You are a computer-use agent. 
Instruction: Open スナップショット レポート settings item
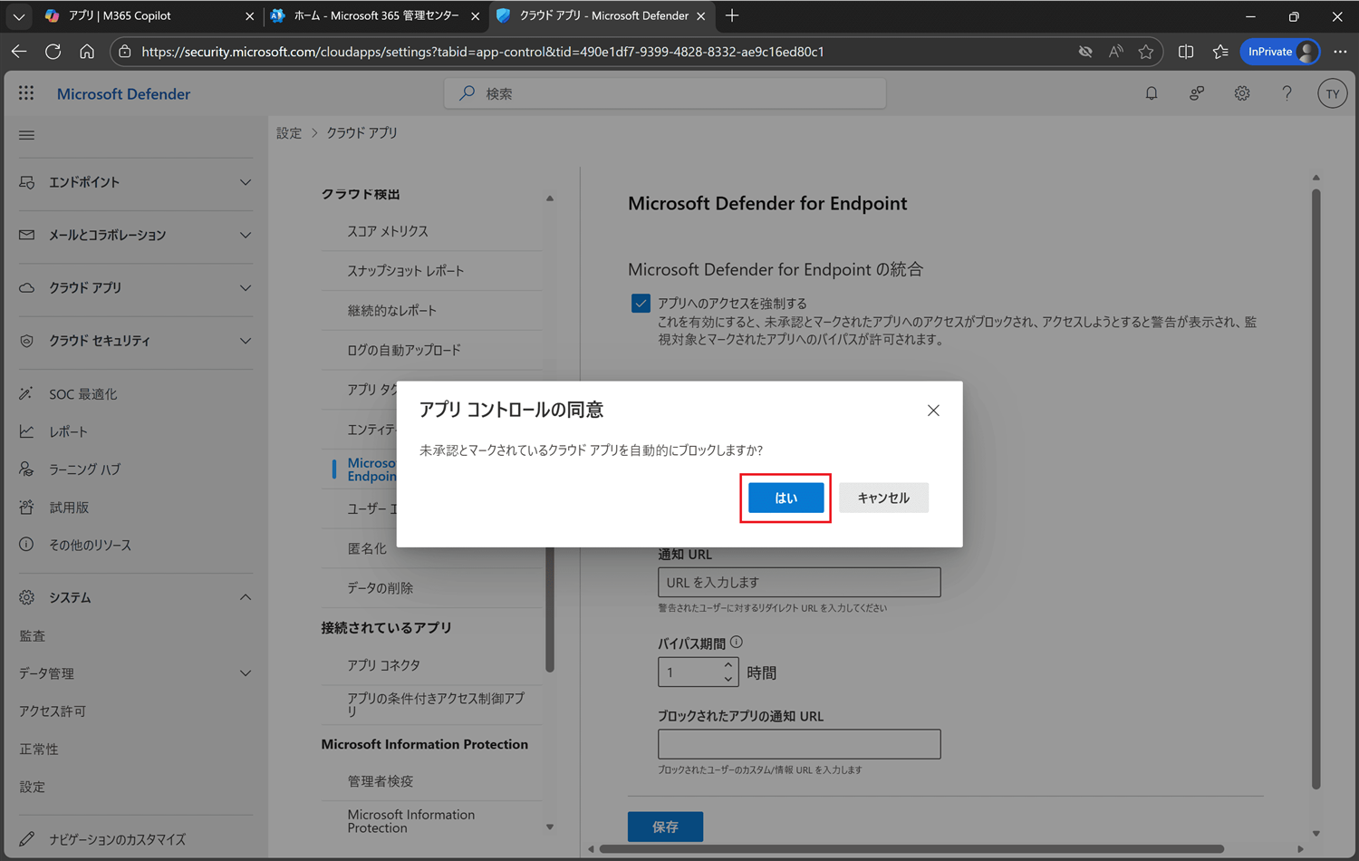coord(405,271)
